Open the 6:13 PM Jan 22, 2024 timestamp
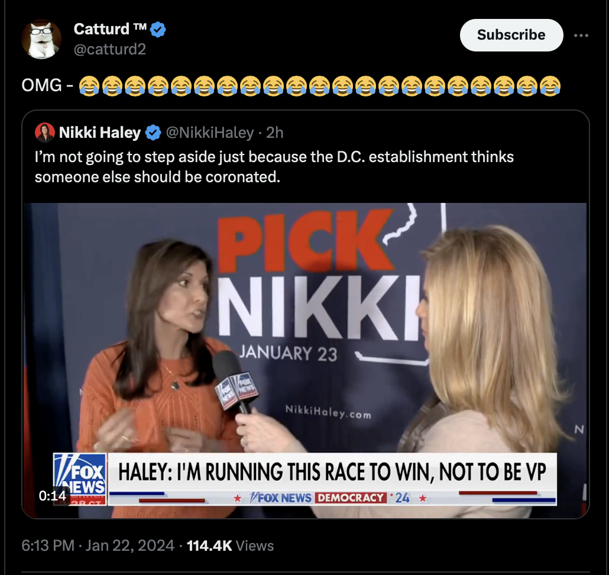Viewport: 609px width, 575px height. click(98, 545)
